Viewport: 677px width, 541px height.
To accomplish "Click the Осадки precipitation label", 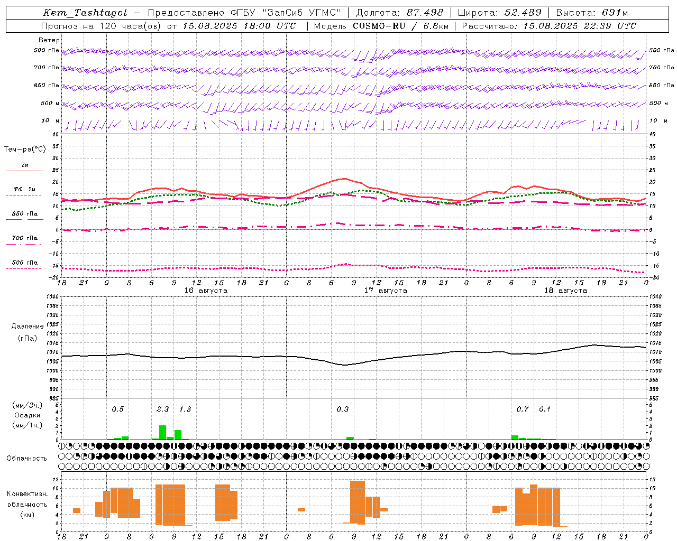I will coord(28,415).
